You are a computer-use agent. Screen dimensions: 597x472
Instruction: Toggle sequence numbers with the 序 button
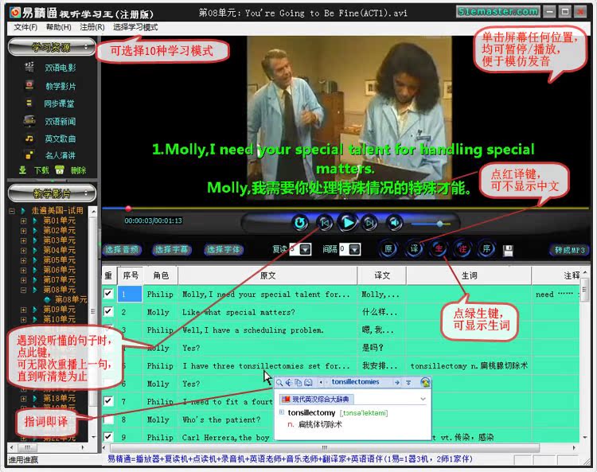coord(486,249)
